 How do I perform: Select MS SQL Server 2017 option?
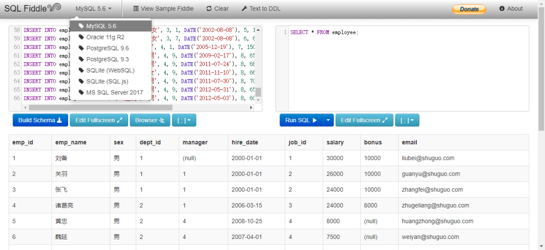coord(111,92)
